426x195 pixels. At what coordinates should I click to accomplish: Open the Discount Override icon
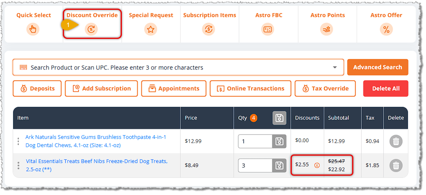pyautogui.click(x=91, y=29)
